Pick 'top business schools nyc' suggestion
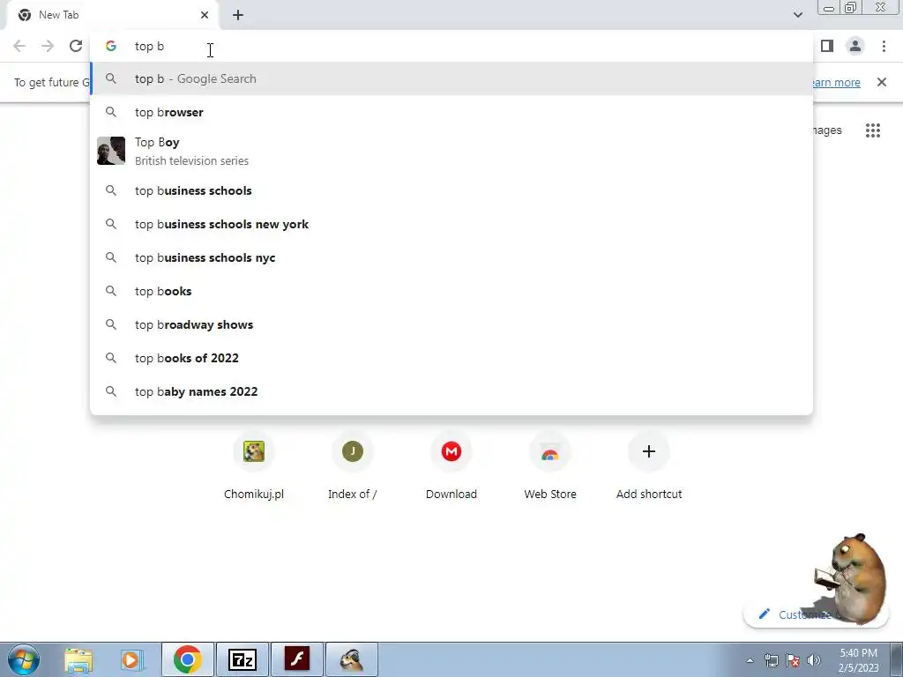 tap(451, 257)
